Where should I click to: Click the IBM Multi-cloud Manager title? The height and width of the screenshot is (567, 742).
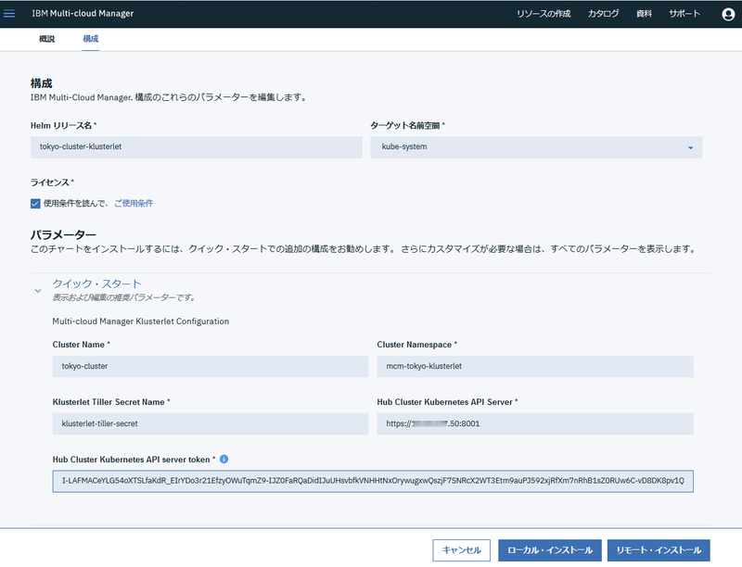pyautogui.click(x=83, y=14)
